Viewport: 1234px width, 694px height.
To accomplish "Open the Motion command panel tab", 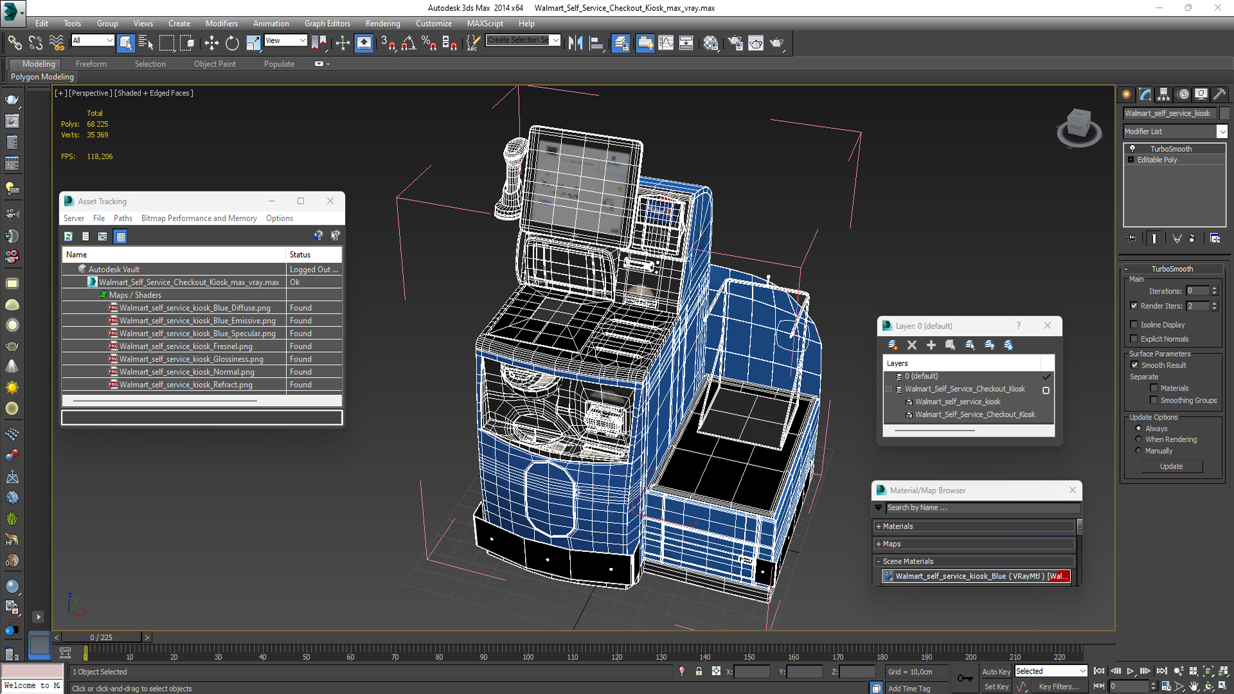I will pyautogui.click(x=1183, y=94).
